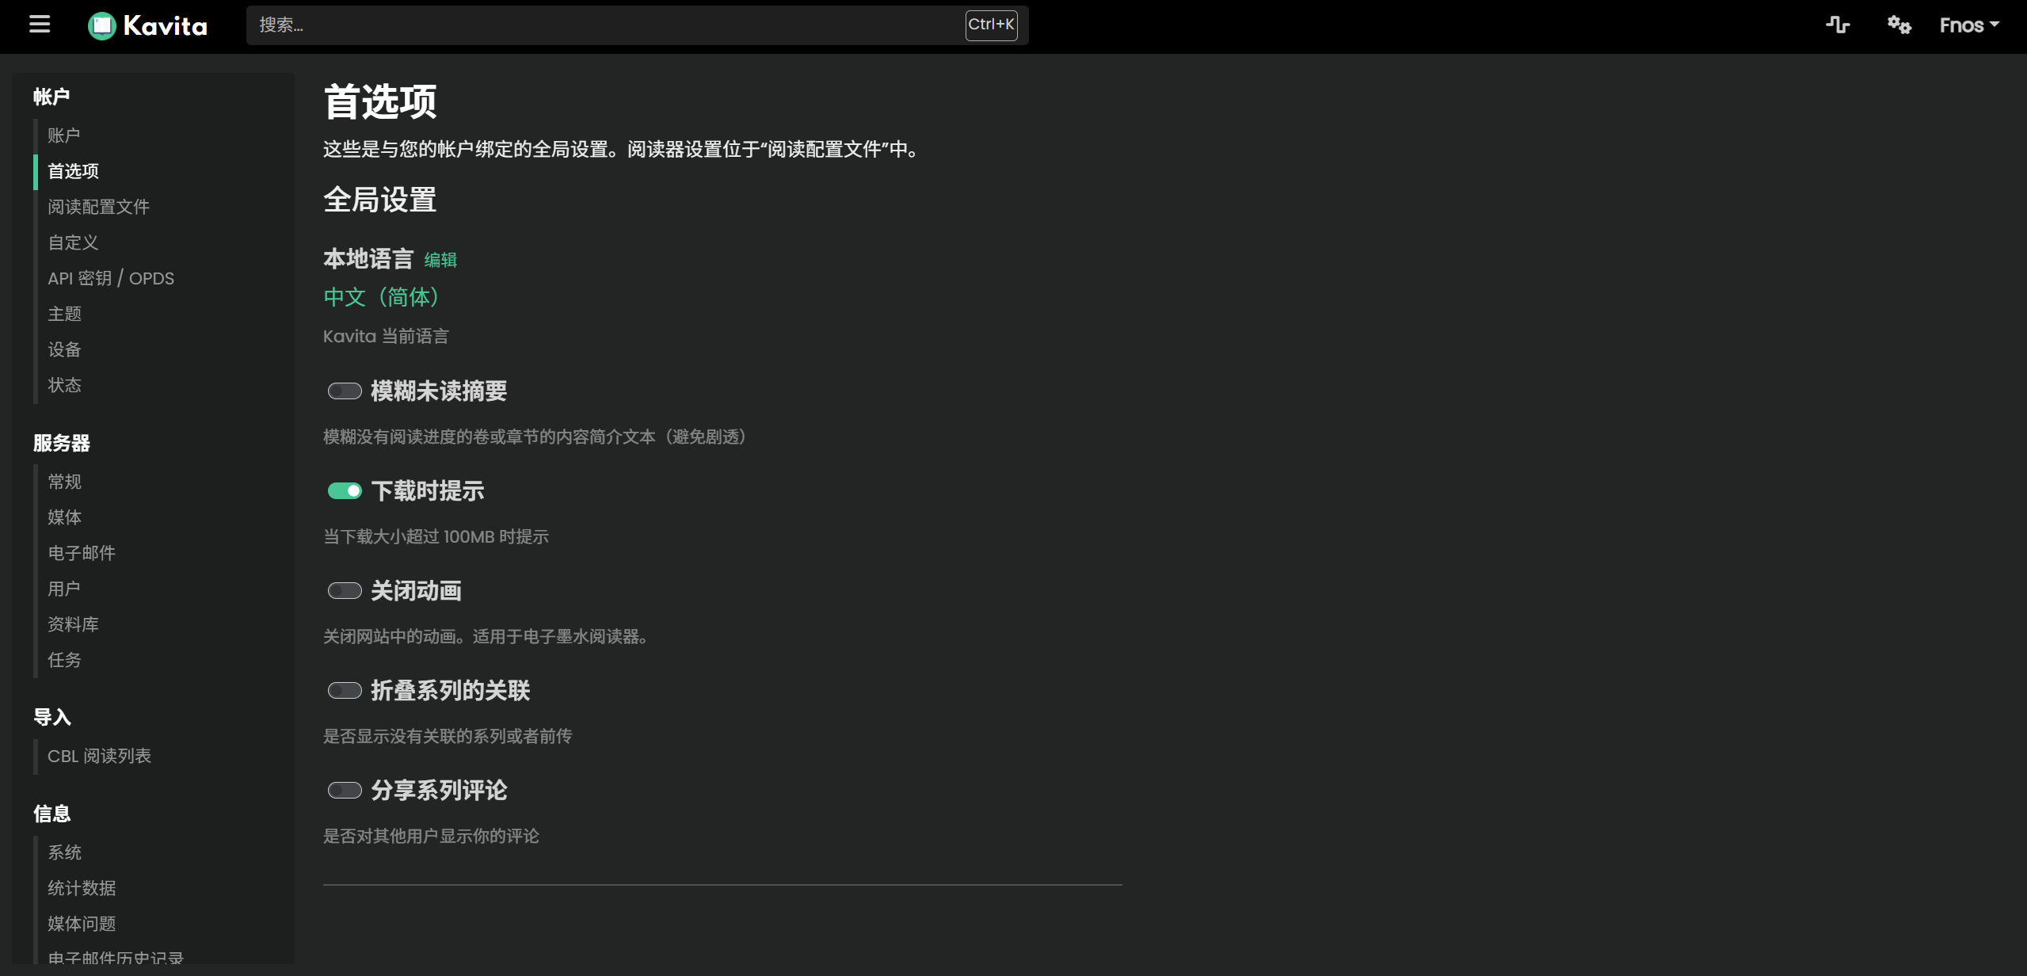This screenshot has height=976, width=2027.
Task: Open the hamburger side menu
Action: 40,25
